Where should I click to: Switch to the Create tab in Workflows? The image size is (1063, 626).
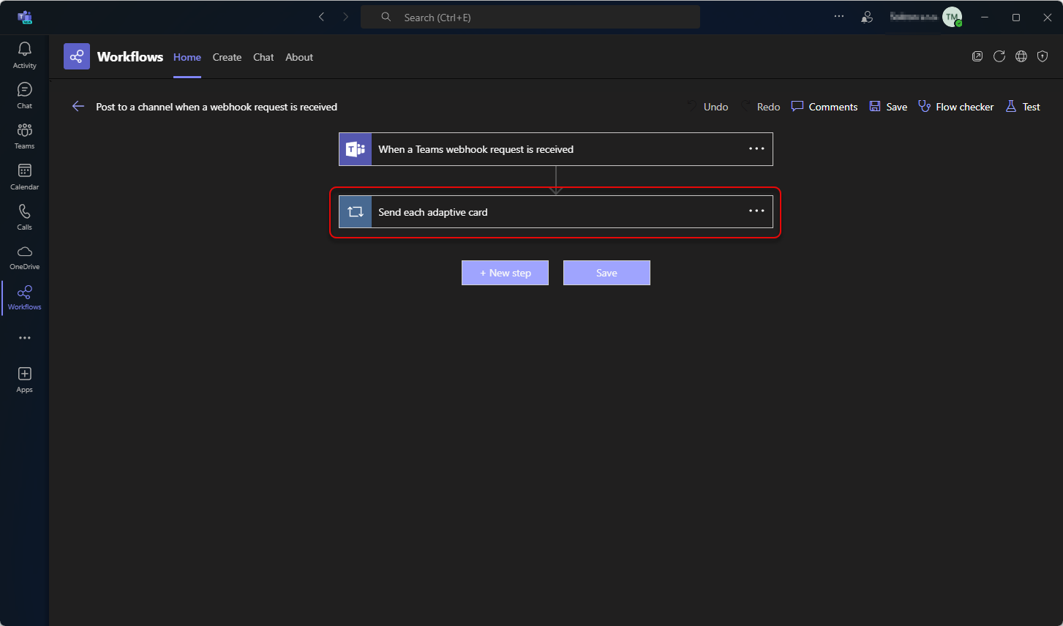(x=227, y=57)
